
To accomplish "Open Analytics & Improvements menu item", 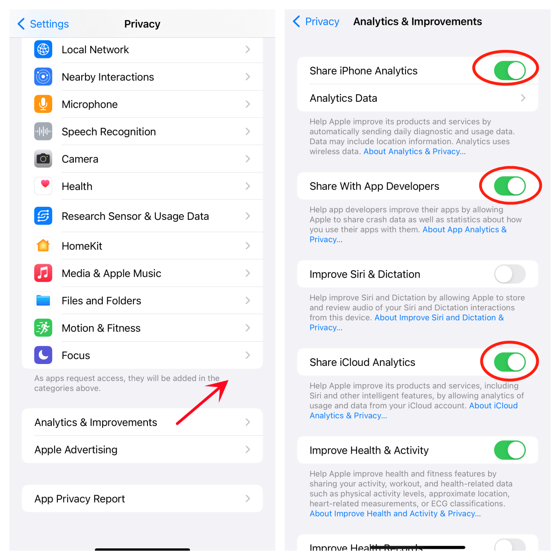I will click(x=142, y=422).
